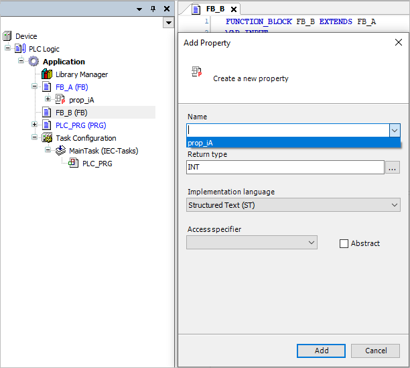Image resolution: width=410 pixels, height=368 pixels.
Task: Click the pin icon of the device panel
Action: pyautogui.click(x=153, y=9)
